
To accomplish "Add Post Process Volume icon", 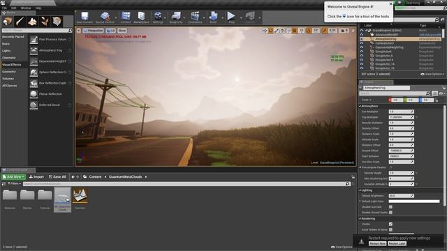I will (x=34, y=40).
